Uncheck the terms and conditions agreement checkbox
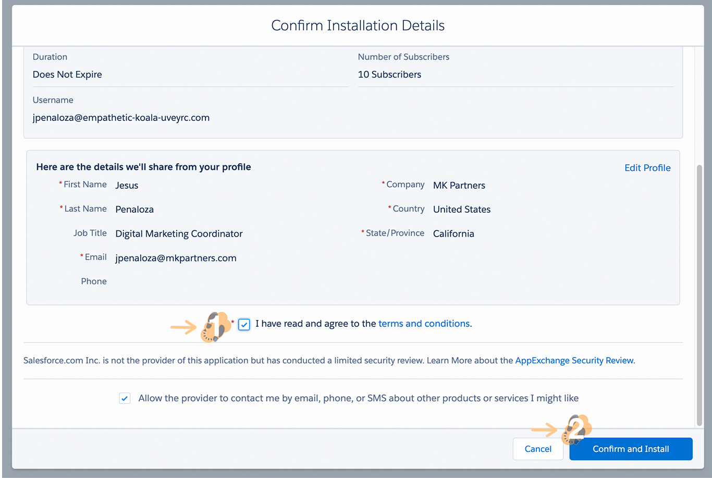This screenshot has width=712, height=478. pos(244,325)
